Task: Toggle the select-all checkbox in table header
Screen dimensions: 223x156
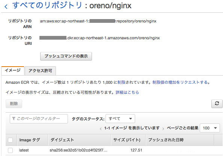Action: pyautogui.click(x=10, y=140)
